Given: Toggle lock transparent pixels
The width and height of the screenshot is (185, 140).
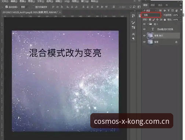Looking at the screenshot, I should 150,19.
